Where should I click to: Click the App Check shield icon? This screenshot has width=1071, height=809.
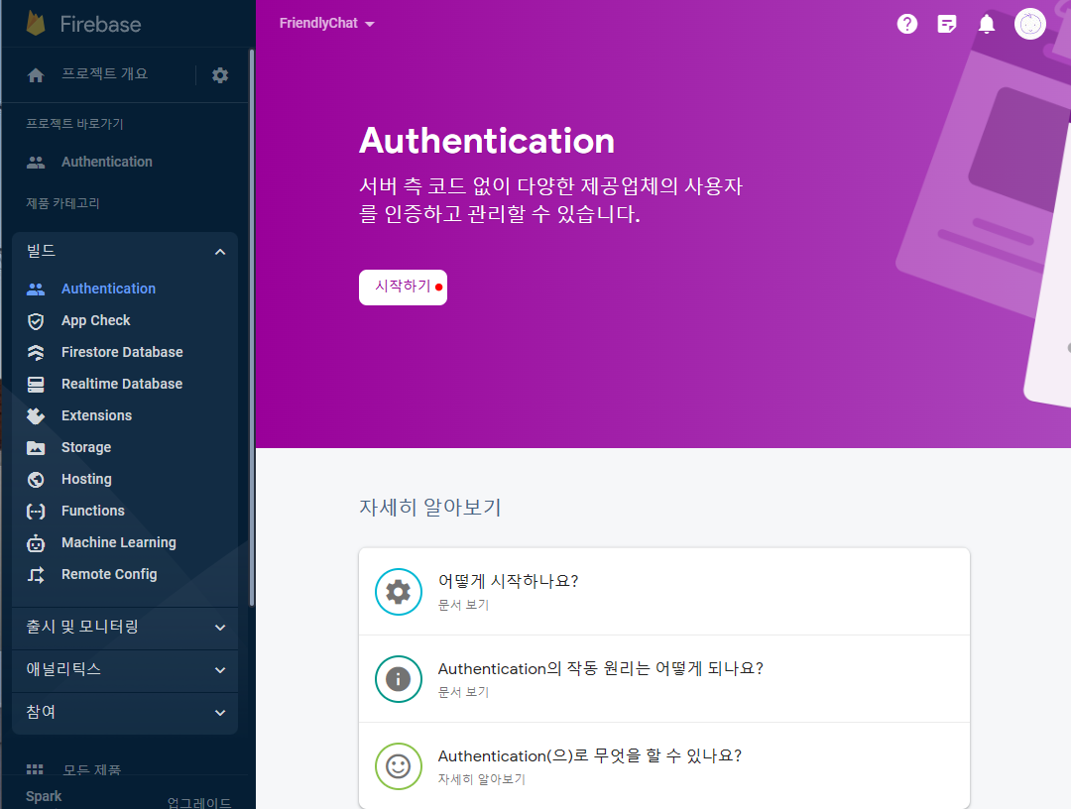(x=36, y=321)
